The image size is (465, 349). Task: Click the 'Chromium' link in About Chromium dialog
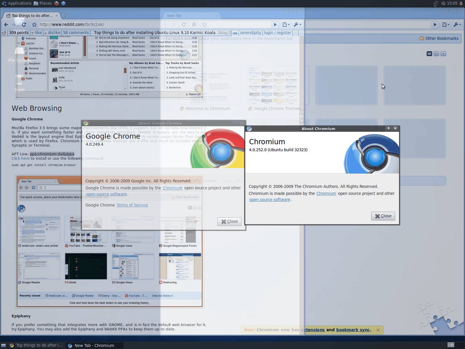click(x=326, y=193)
